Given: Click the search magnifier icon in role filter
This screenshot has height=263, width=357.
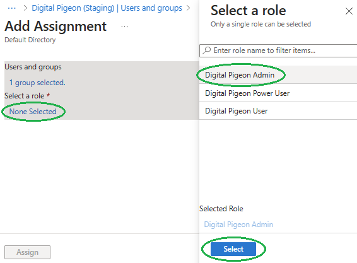Looking at the screenshot, I should coord(207,50).
